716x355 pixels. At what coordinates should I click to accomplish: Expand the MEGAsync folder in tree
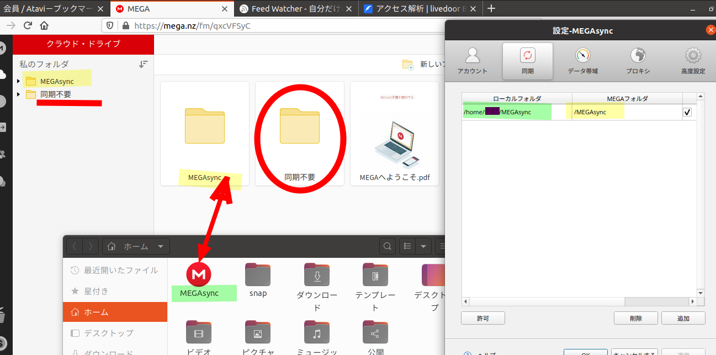[18, 81]
